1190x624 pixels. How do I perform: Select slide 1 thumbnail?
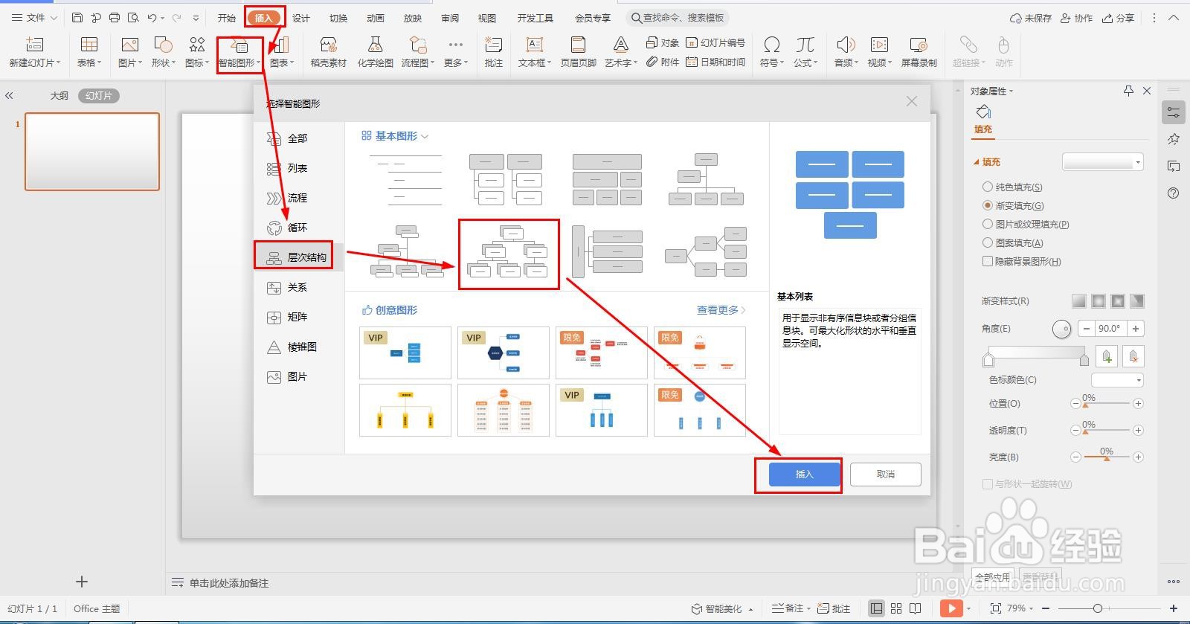pos(92,152)
